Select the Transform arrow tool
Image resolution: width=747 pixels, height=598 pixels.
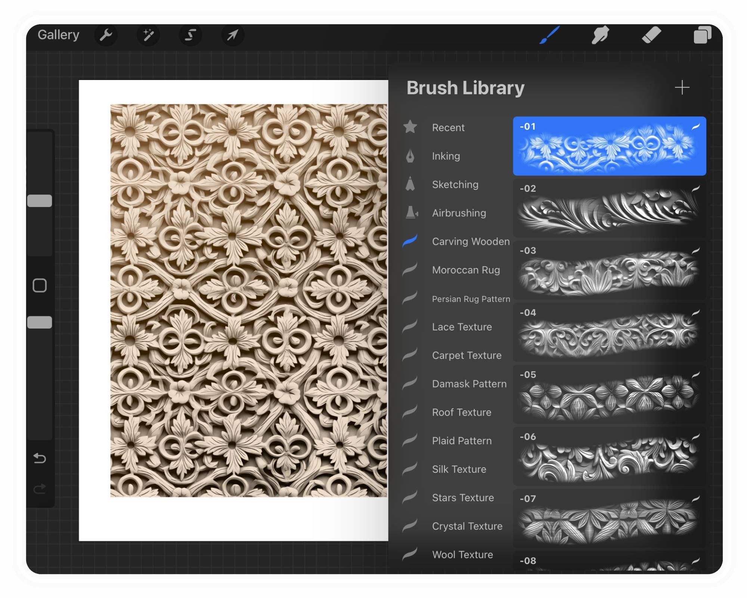coord(232,35)
